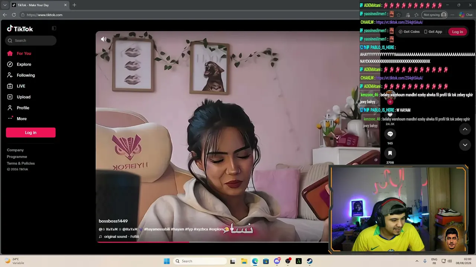Click the top-right Log in button
The height and width of the screenshot is (267, 476).
tap(457, 32)
